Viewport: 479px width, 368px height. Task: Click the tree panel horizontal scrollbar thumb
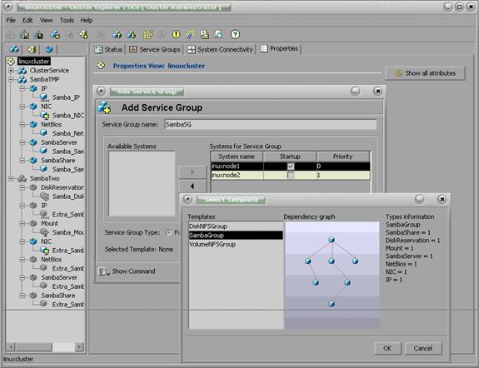[x=33, y=347]
